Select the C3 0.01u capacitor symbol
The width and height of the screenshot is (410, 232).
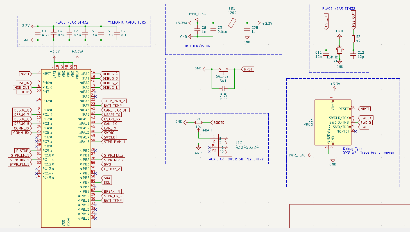tap(213, 30)
